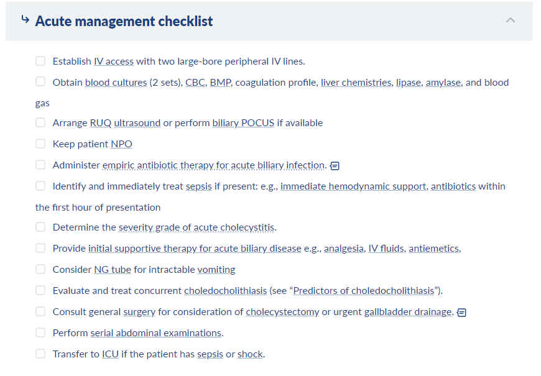Tick the Keep patient NPO checkbox
The height and width of the screenshot is (376, 541).
(40, 144)
